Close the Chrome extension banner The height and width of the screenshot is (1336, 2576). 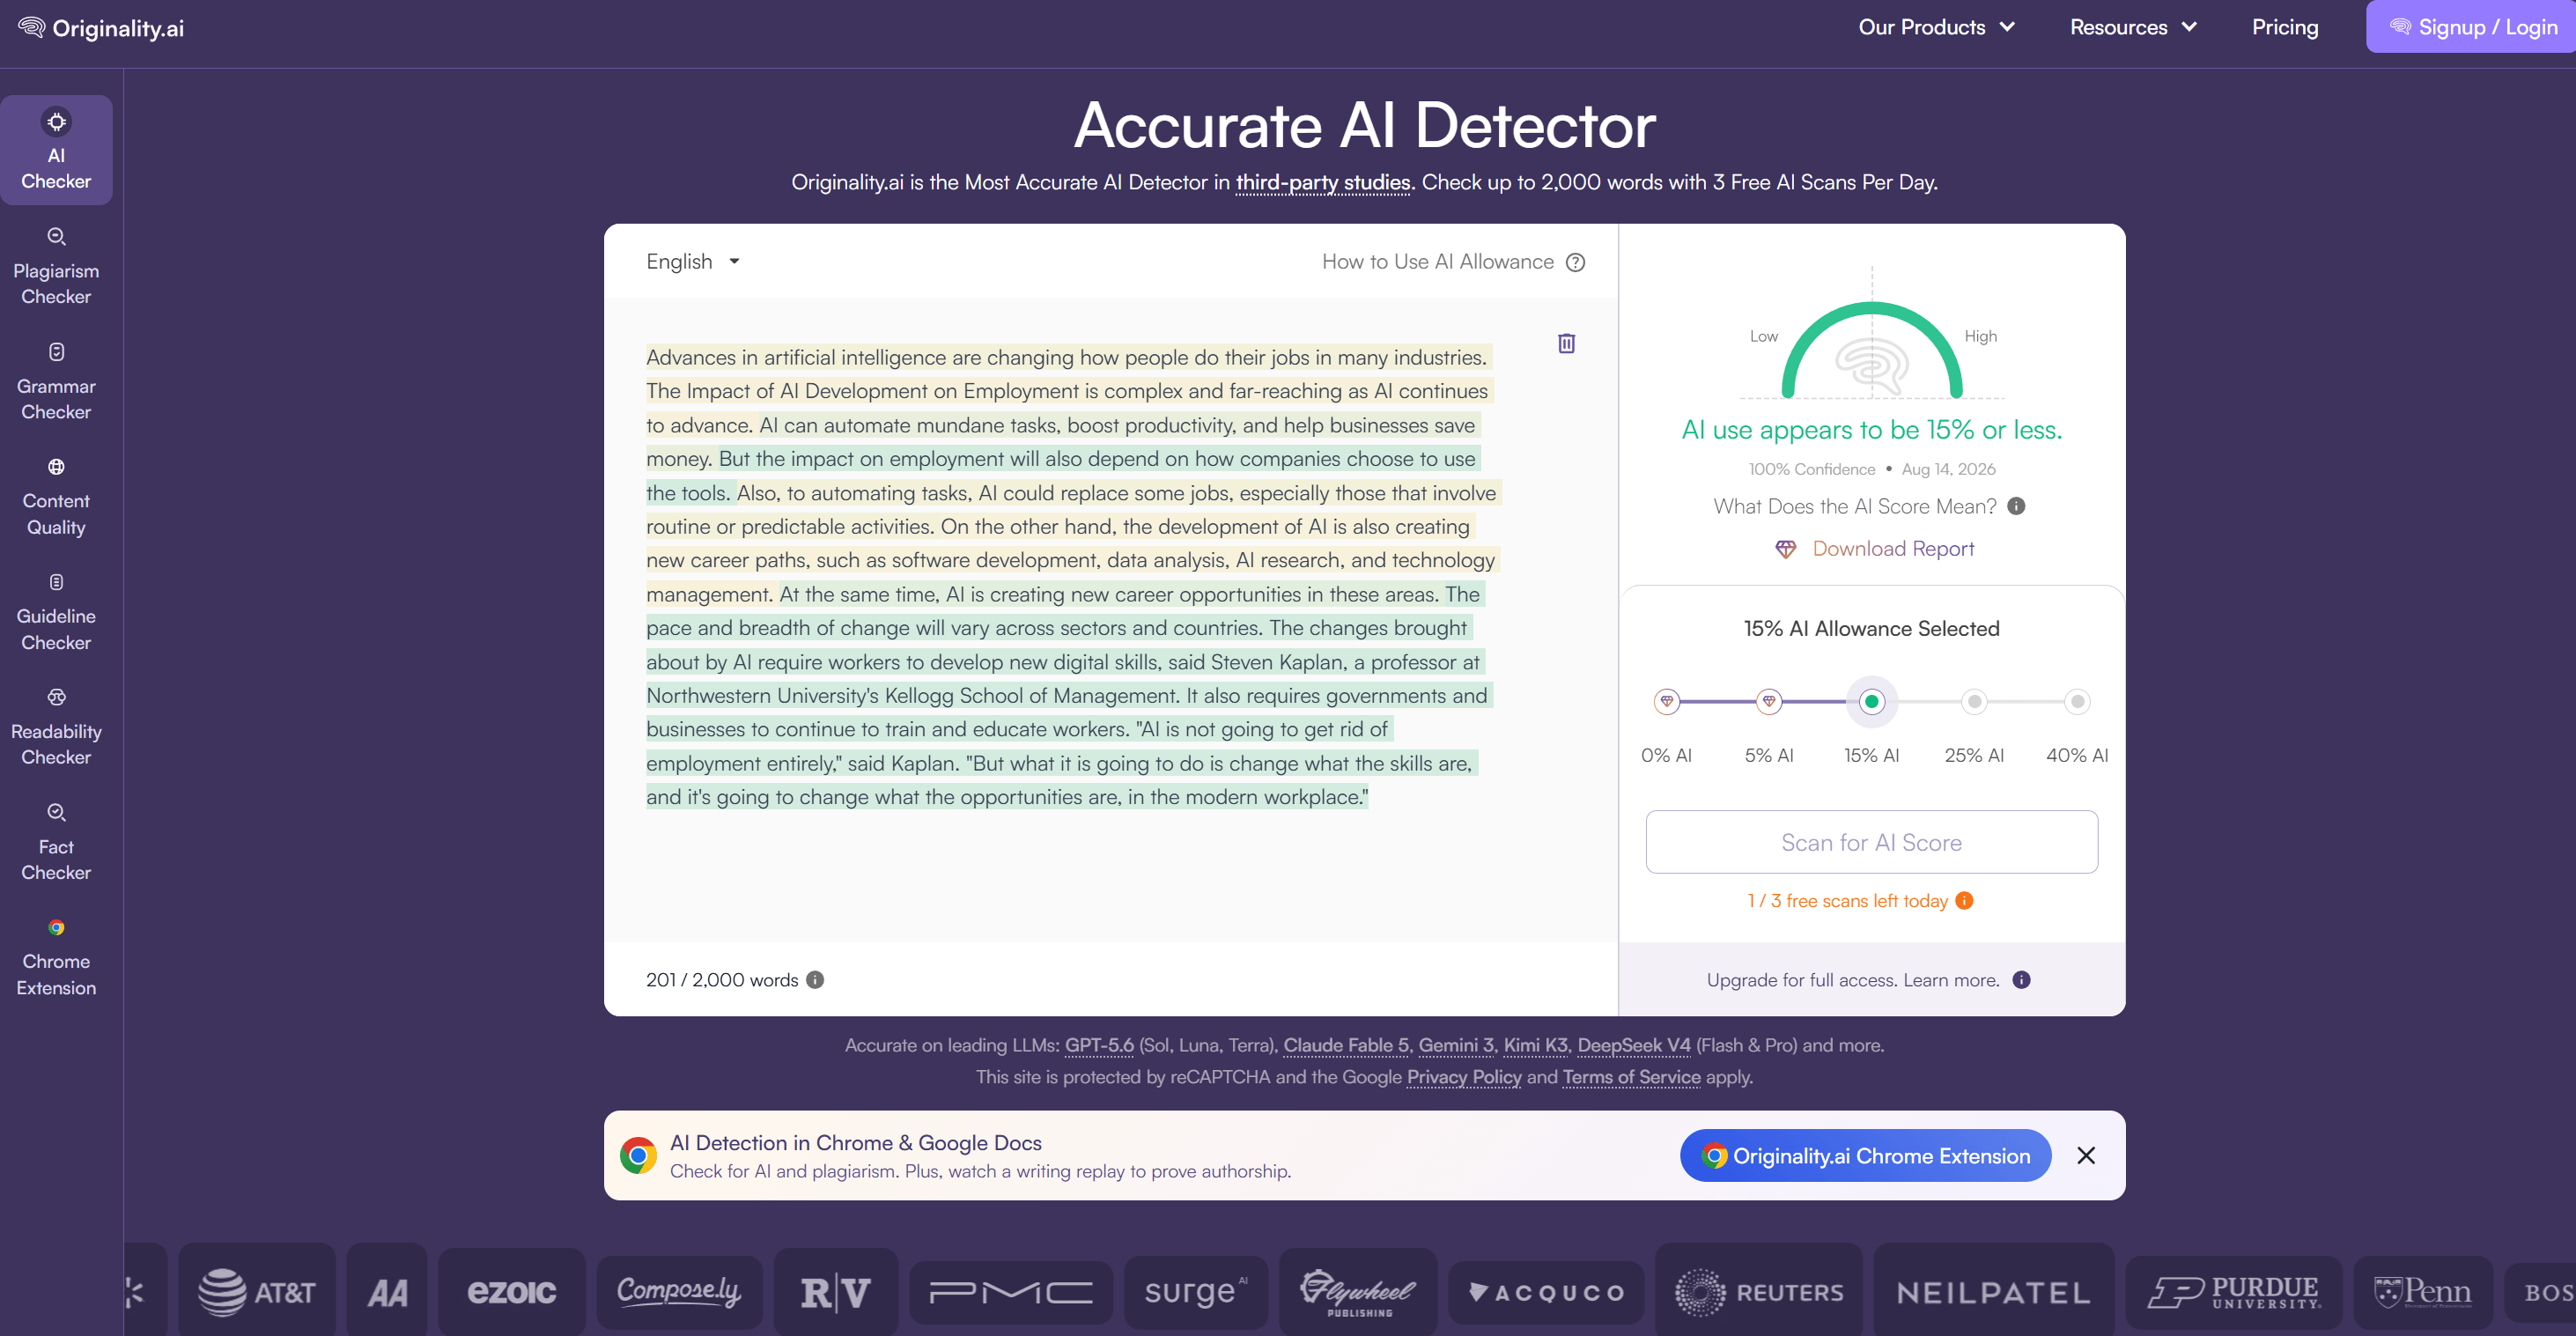[2085, 1156]
